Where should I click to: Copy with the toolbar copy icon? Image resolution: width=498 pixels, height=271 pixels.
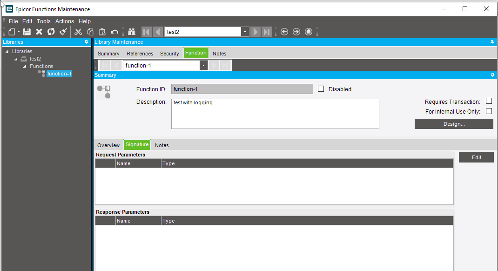(90, 32)
